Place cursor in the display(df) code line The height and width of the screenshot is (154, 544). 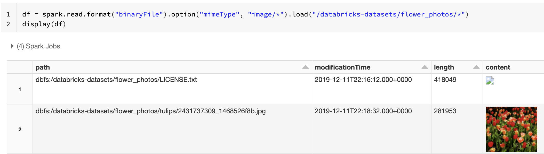pos(44,24)
